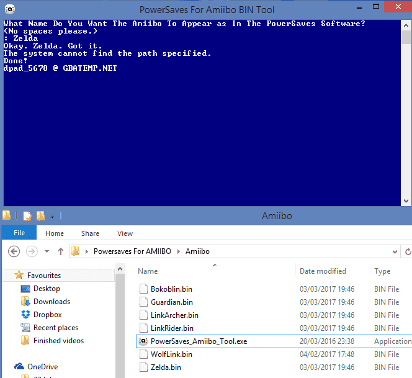
Task: Sort files by Date modified column header
Action: [x=323, y=271]
